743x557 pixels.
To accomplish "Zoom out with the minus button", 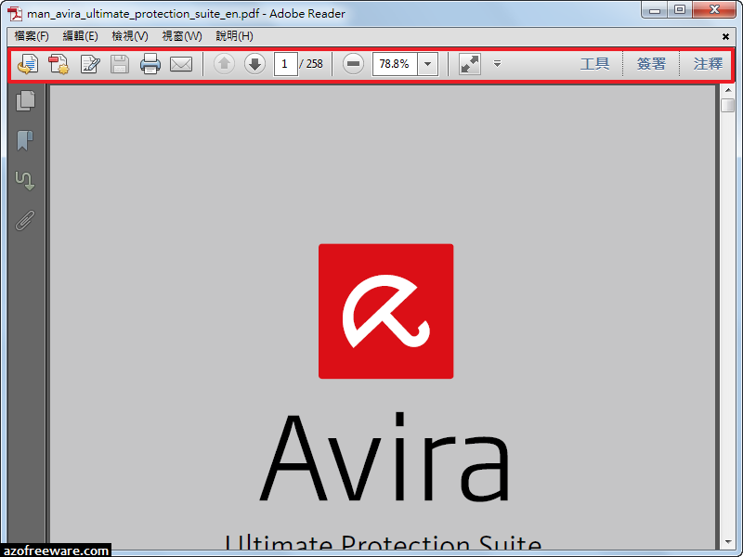I will [x=354, y=63].
